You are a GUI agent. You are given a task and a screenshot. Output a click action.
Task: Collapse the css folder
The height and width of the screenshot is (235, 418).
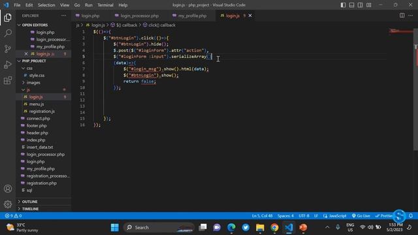pos(29,68)
